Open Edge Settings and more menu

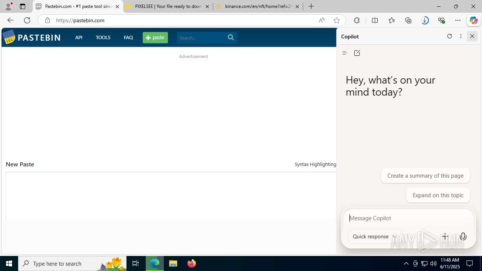pos(458,20)
